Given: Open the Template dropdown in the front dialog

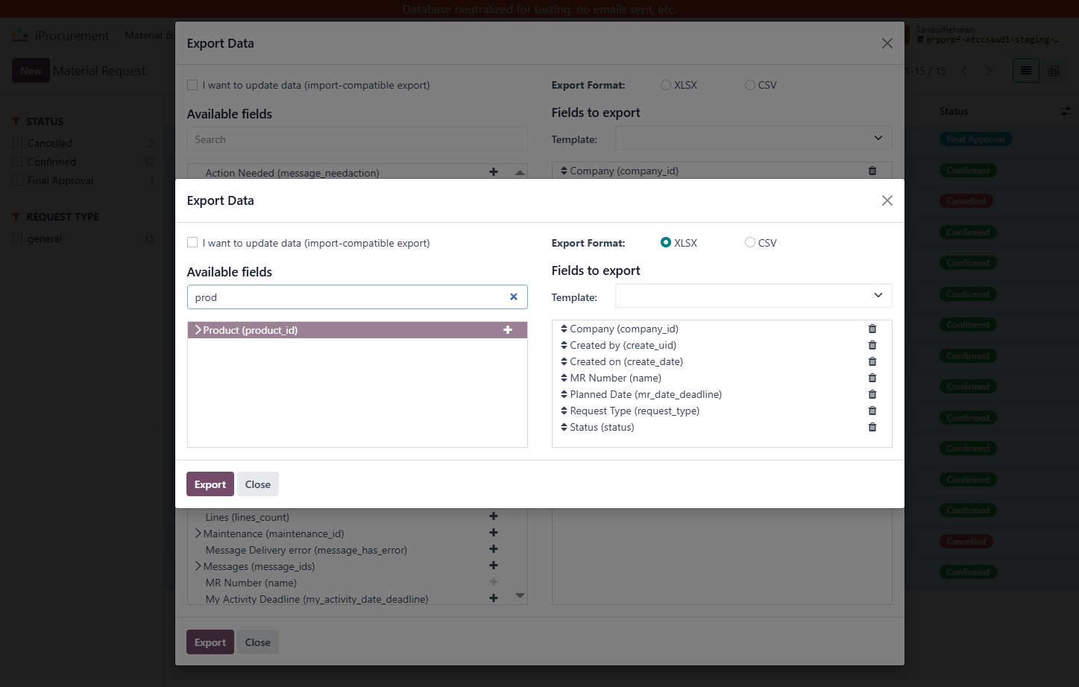Looking at the screenshot, I should [753, 296].
